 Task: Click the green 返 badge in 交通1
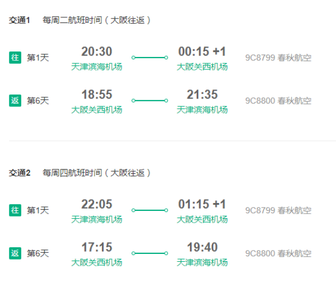coord(15,101)
